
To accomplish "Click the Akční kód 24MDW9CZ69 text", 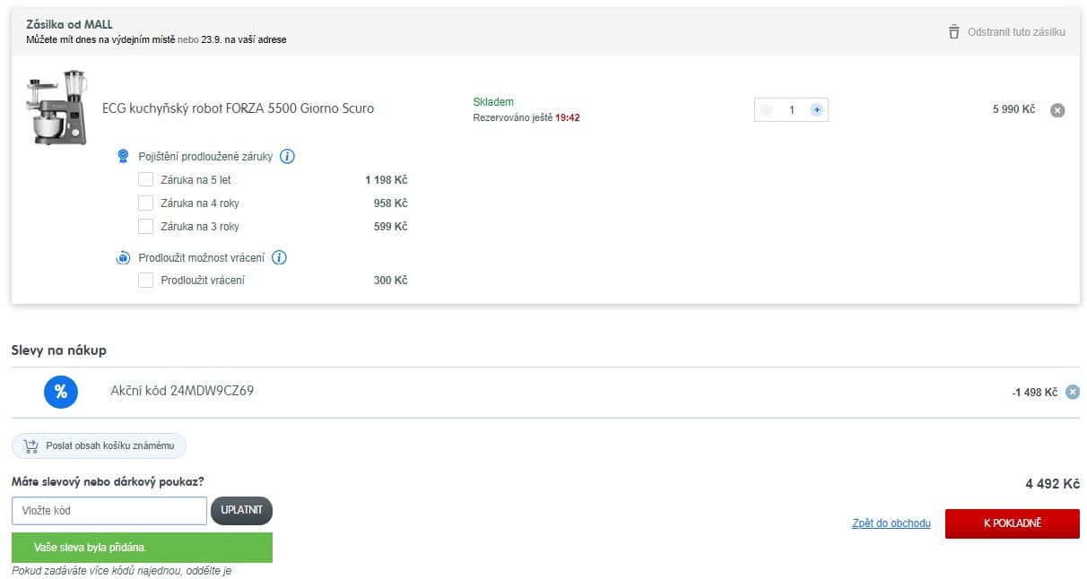I will [182, 391].
